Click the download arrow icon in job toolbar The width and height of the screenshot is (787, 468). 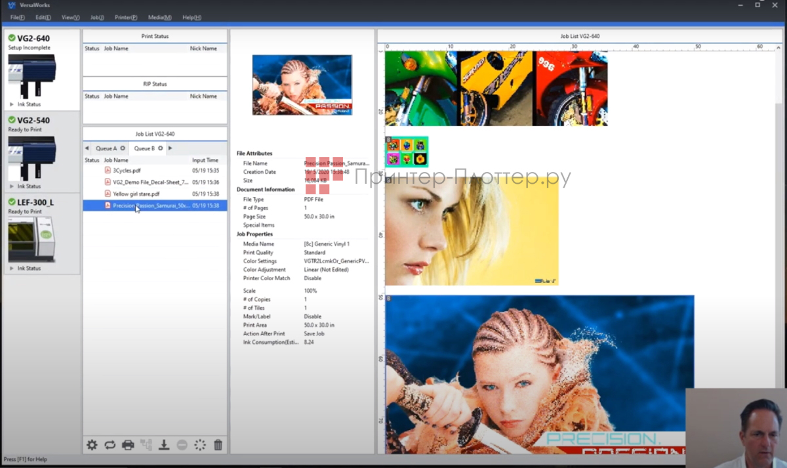(x=164, y=445)
